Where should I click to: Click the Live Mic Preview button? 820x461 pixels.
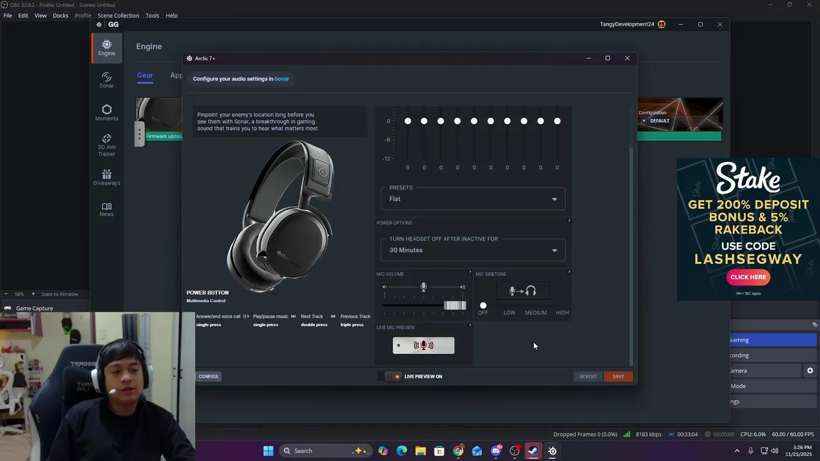(423, 346)
